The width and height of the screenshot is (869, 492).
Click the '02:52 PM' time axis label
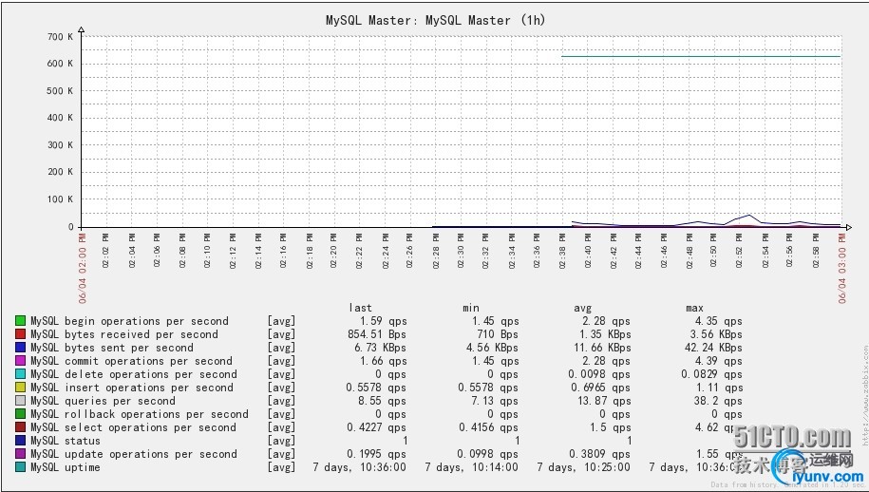point(740,251)
